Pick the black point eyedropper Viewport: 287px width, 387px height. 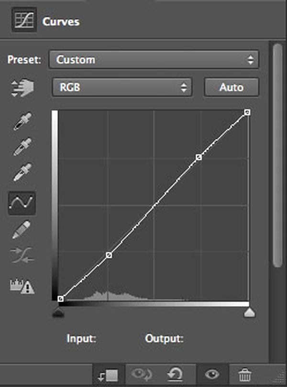22,121
